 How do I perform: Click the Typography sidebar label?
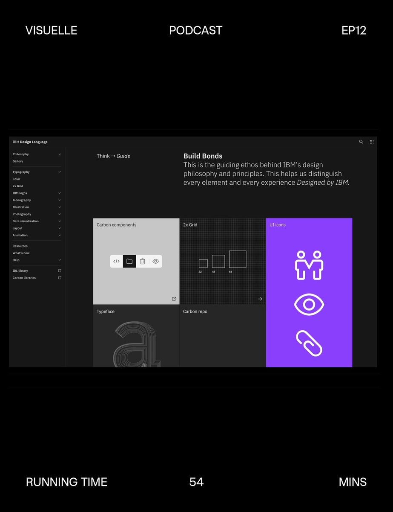pos(21,172)
